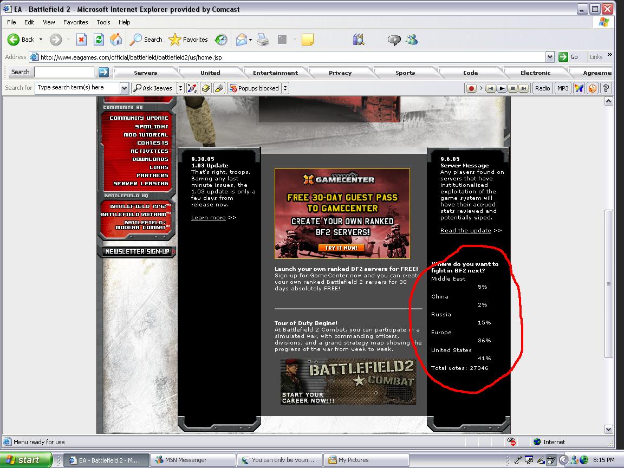Click the red record button
The width and height of the screenshot is (624, 468).
click(471, 88)
